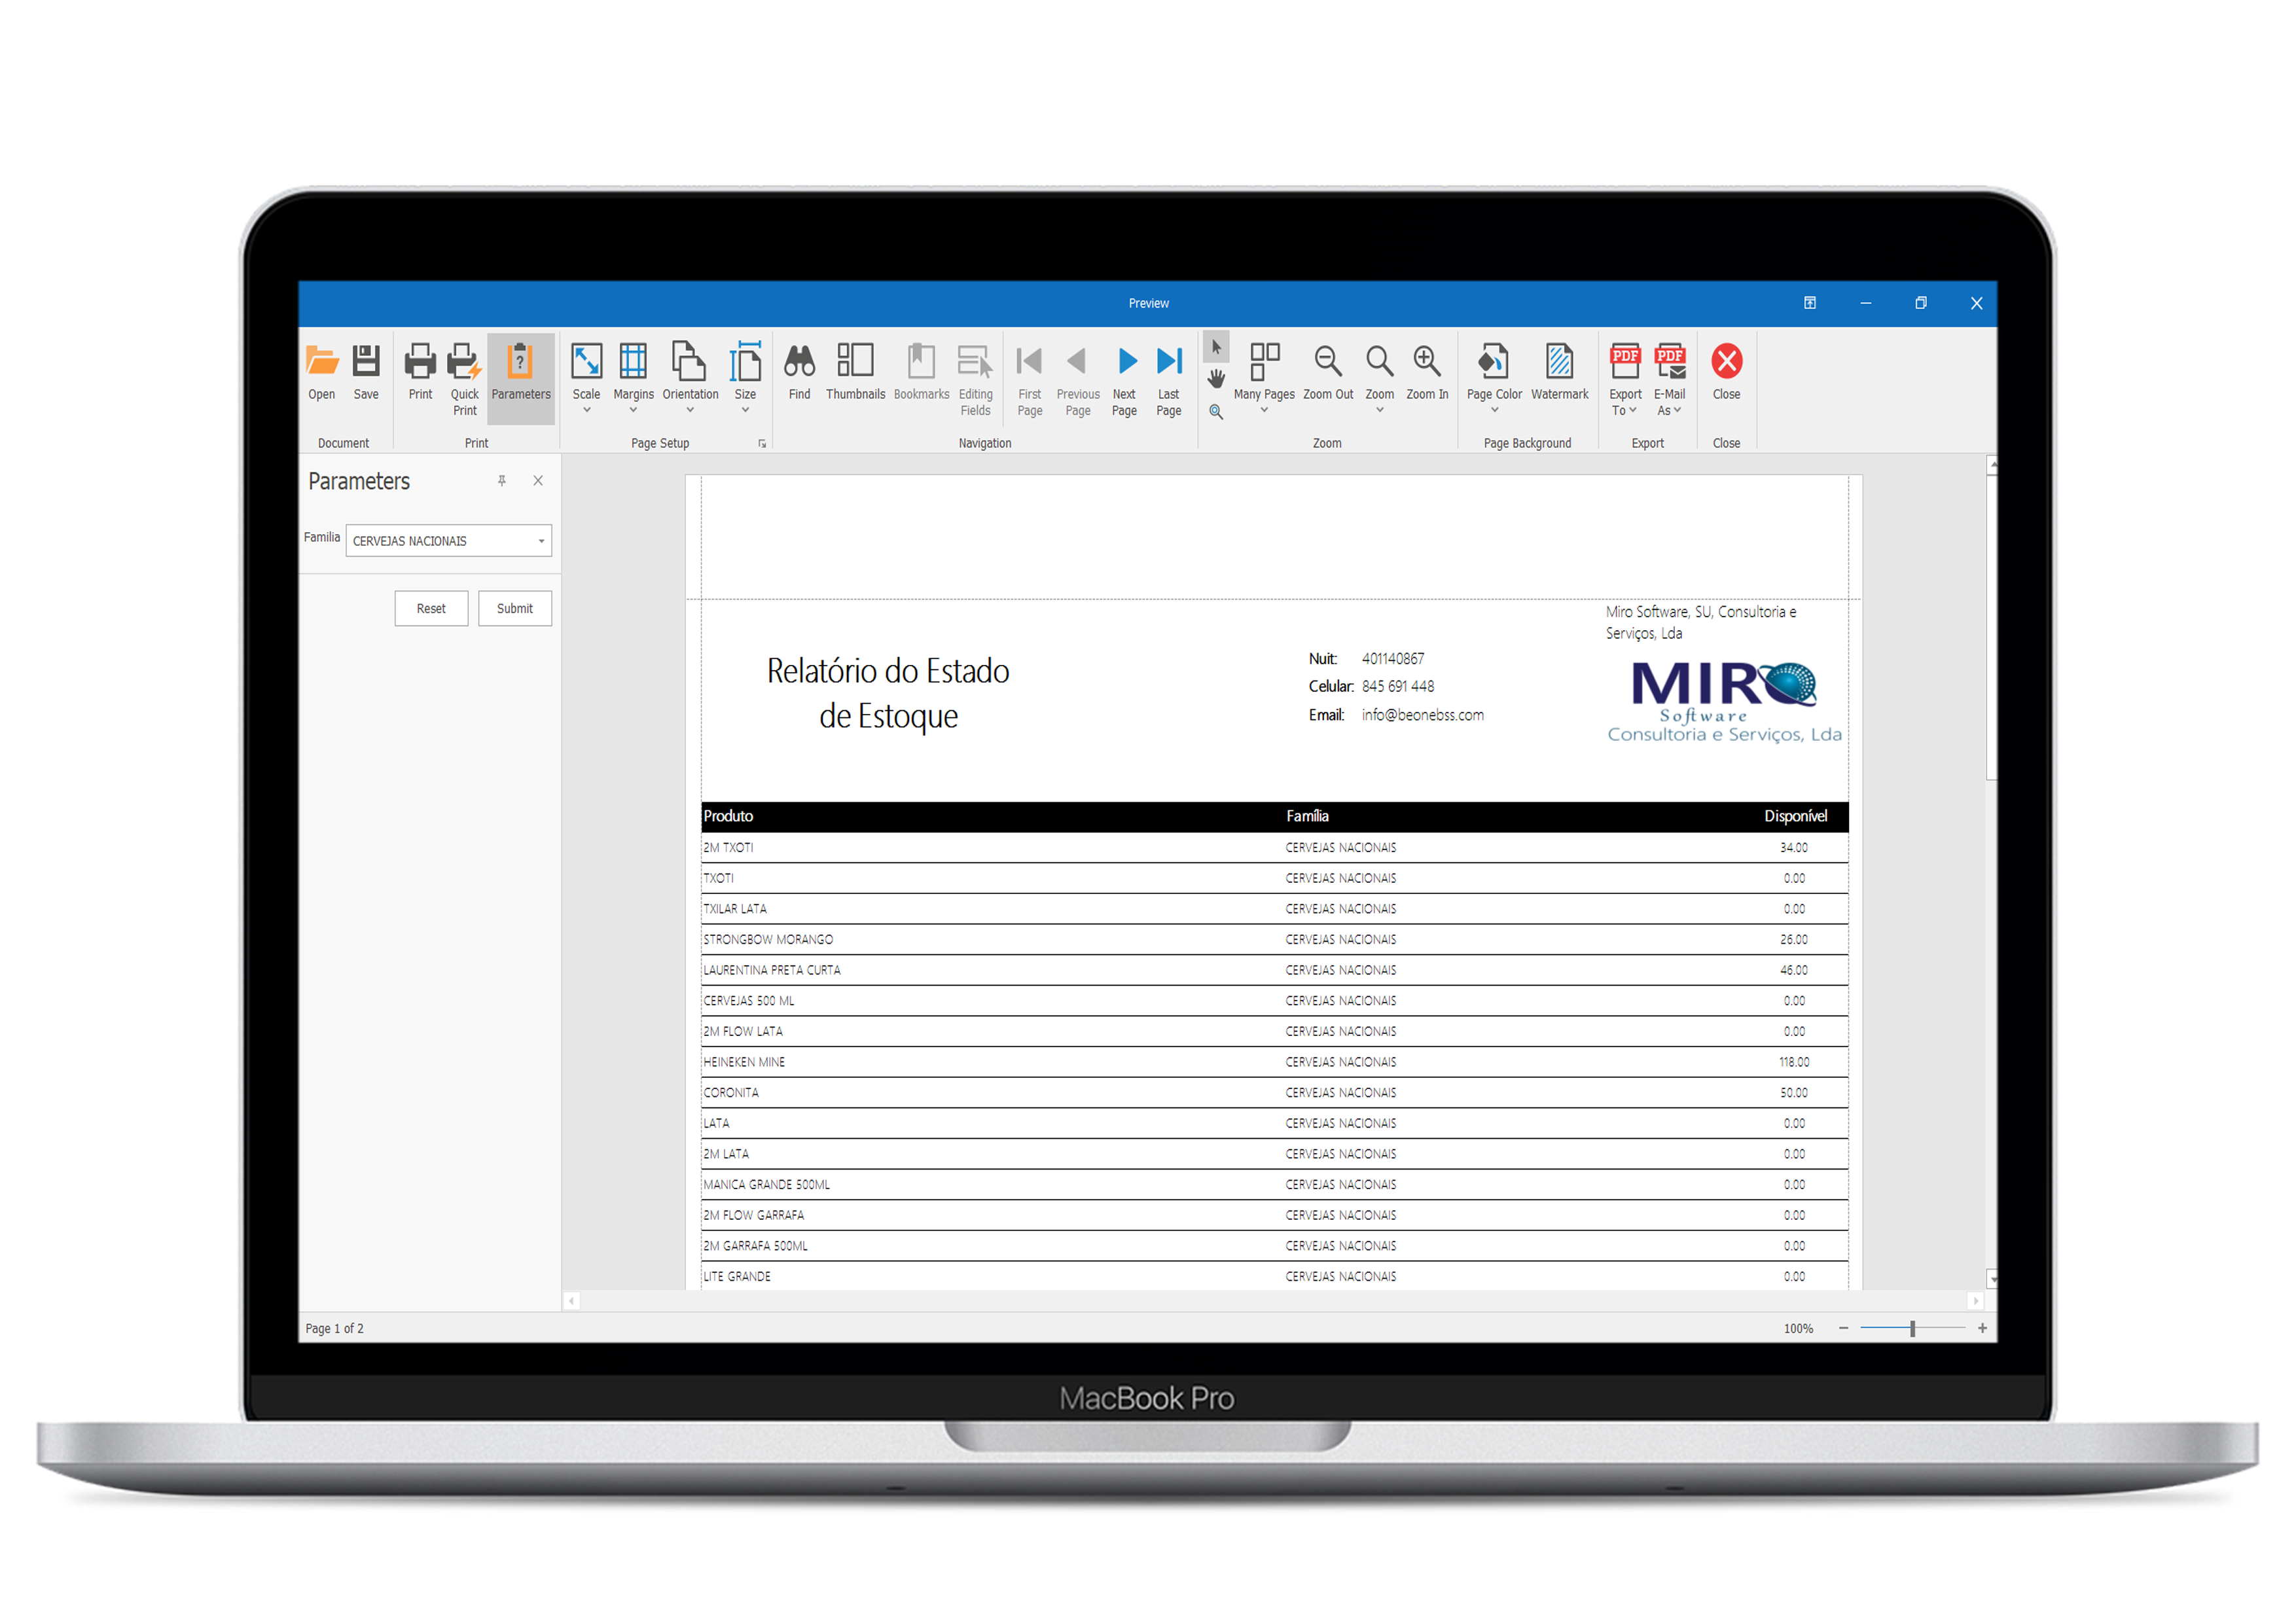2296x1623 pixels.
Task: Select the pointer cursor tool
Action: (x=1216, y=347)
